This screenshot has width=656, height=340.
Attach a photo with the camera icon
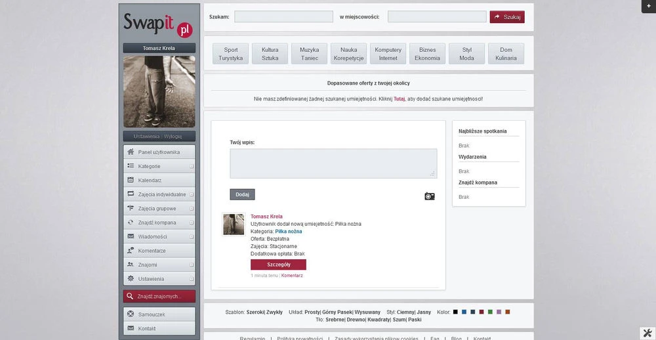[x=430, y=196]
